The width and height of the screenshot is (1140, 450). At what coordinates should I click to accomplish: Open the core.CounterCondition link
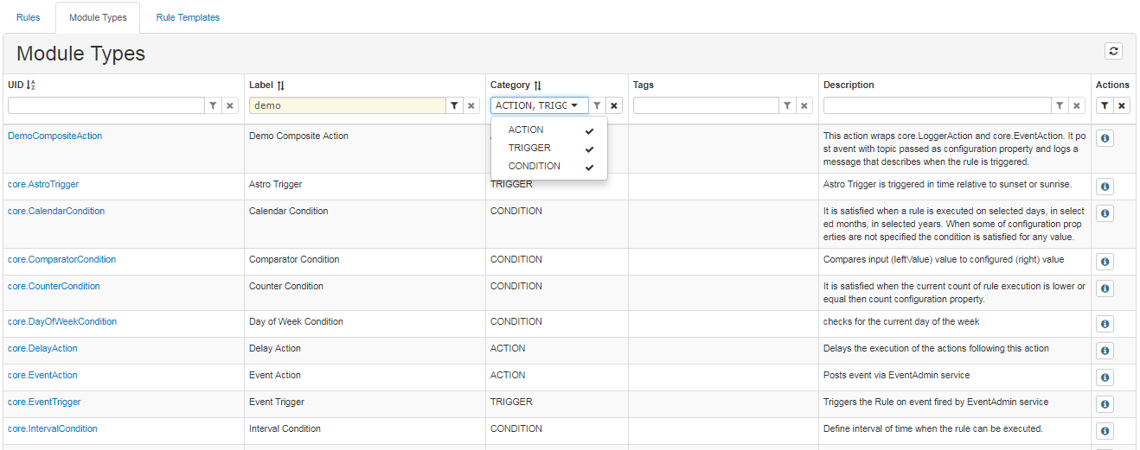pos(54,286)
